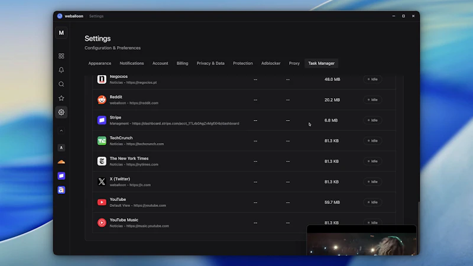Open the M profile avatar in sidebar

click(61, 33)
